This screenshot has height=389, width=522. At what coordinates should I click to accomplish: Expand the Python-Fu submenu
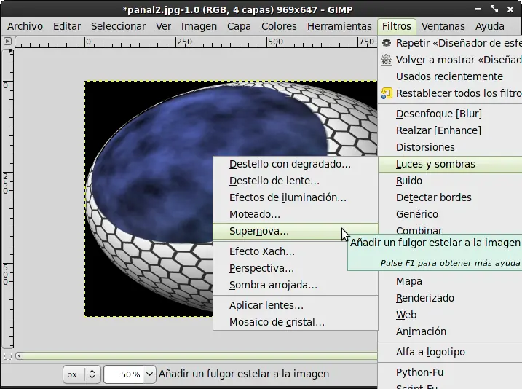click(450, 372)
